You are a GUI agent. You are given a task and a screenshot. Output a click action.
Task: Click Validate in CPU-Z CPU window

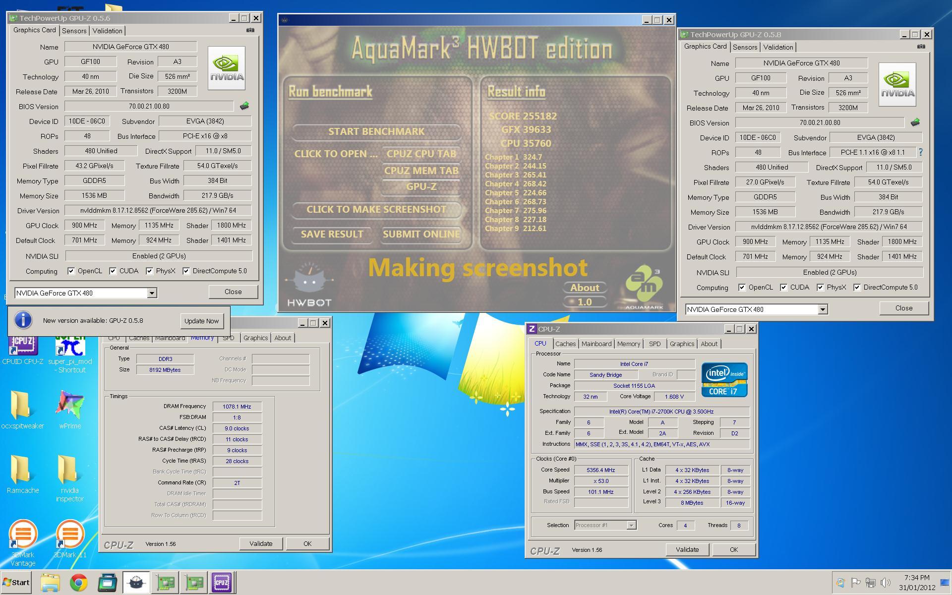(x=687, y=549)
